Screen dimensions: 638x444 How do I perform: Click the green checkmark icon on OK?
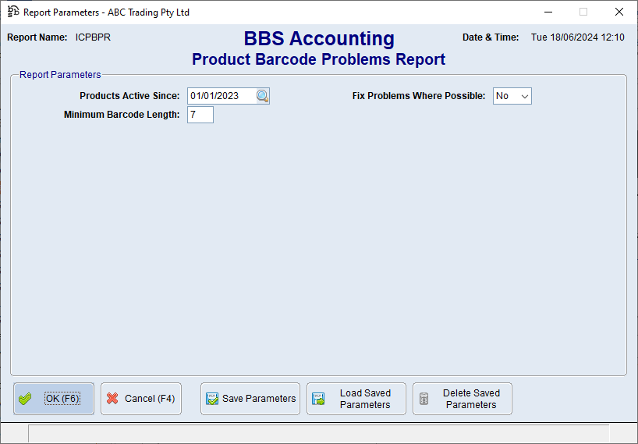tap(25, 399)
